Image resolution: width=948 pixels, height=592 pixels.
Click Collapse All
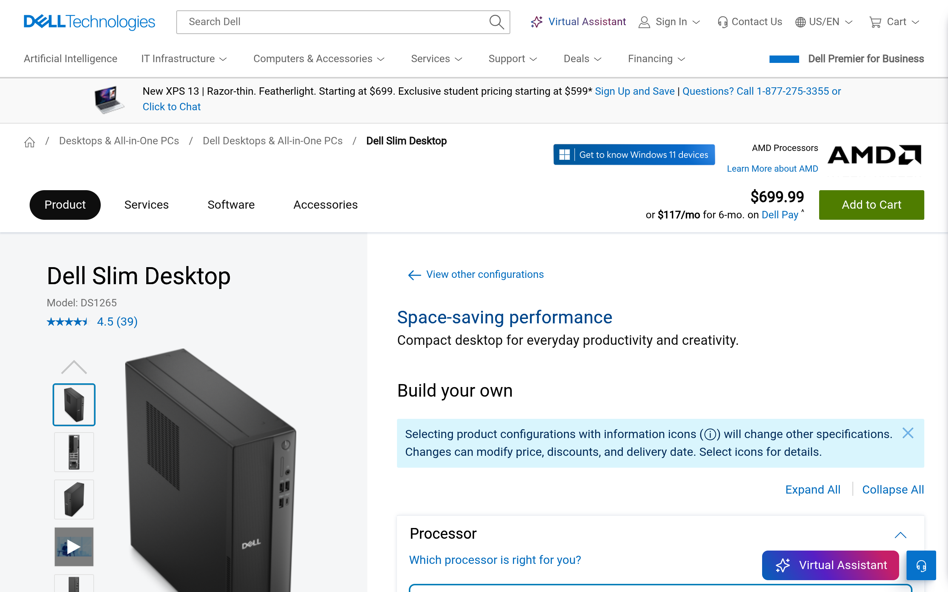point(893,490)
